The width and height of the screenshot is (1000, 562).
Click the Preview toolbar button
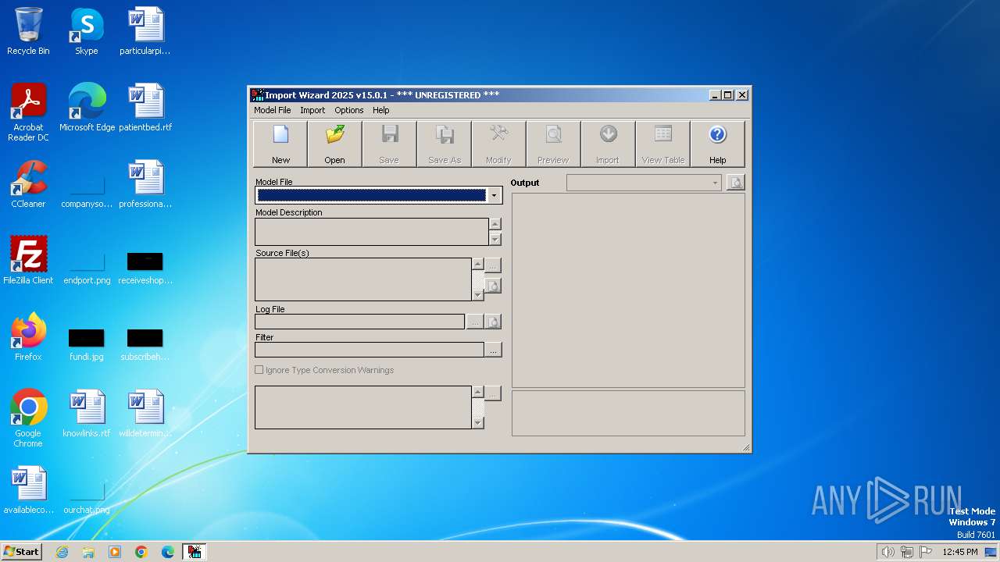click(553, 144)
